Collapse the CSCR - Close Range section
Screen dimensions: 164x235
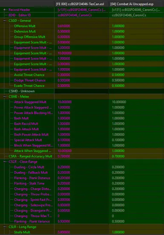coord(5,162)
